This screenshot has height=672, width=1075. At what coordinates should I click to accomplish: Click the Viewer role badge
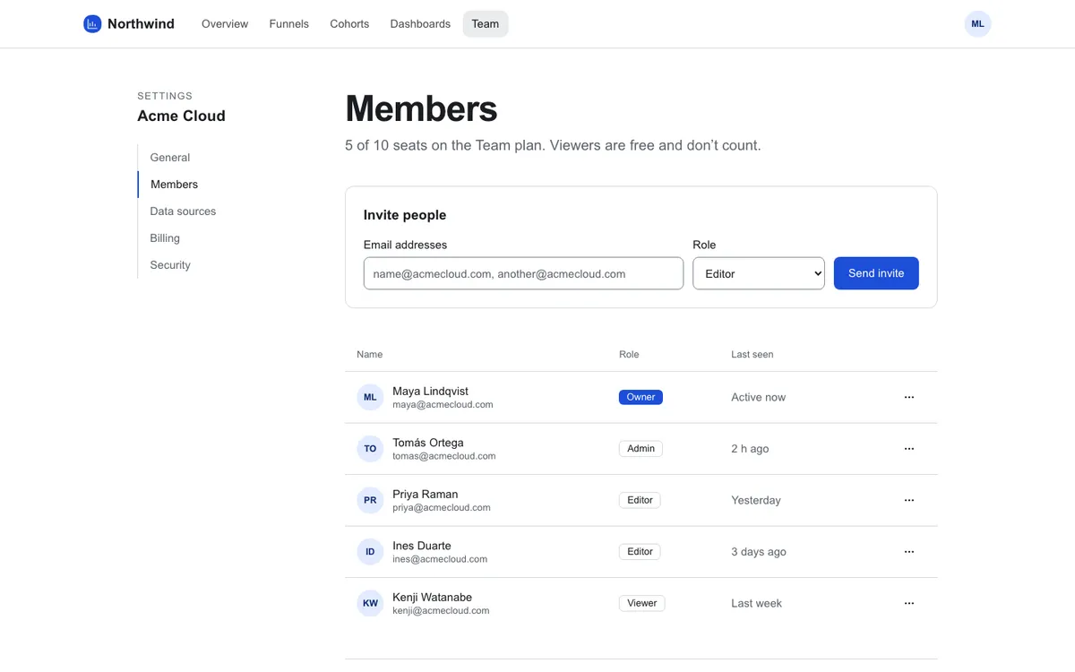point(641,603)
